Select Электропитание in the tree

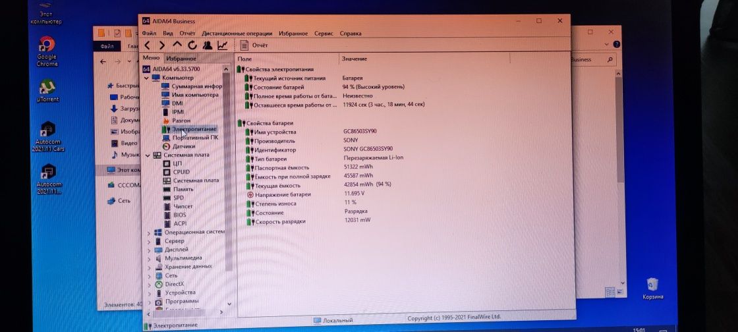point(189,129)
